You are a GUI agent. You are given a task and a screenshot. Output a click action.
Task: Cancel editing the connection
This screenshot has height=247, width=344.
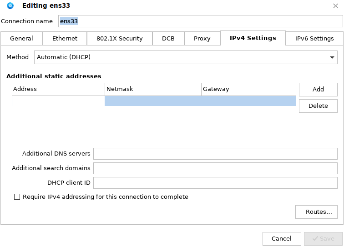[x=281, y=239]
